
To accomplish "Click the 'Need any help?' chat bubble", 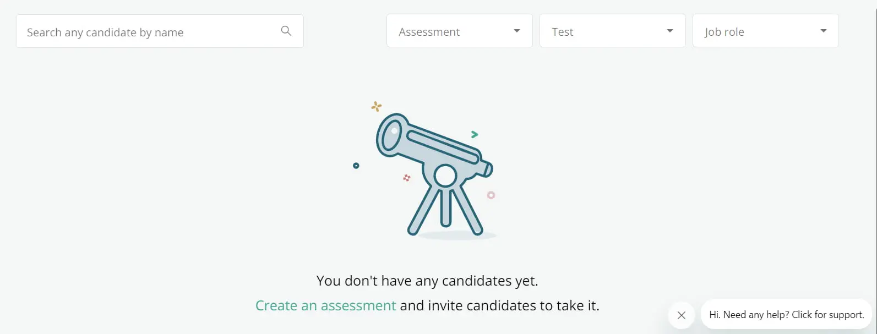I will pyautogui.click(x=786, y=314).
